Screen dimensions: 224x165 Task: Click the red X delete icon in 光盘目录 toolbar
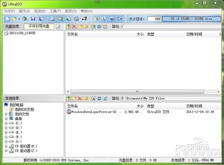click(74, 27)
